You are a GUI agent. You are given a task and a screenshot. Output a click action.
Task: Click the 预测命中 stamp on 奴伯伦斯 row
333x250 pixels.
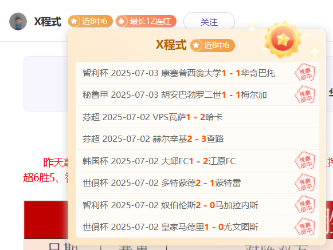(305, 205)
